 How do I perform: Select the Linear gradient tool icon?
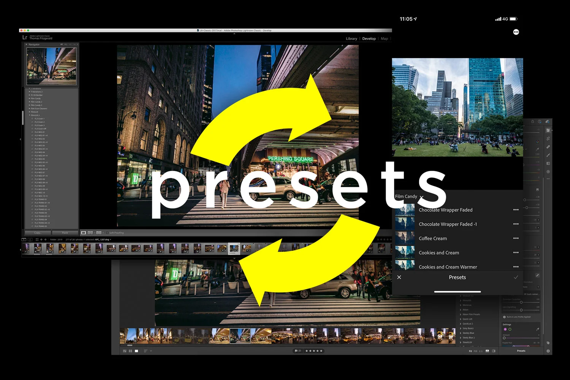(548, 163)
